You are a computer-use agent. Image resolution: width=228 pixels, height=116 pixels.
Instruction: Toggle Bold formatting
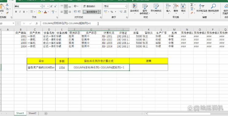pyautogui.click(x=16, y=12)
